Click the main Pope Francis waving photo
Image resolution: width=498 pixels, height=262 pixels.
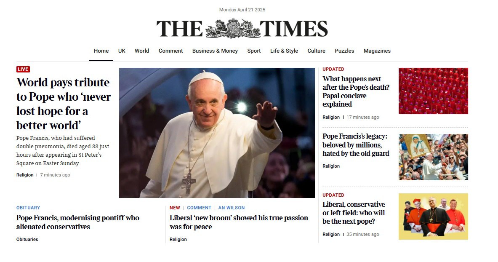pyautogui.click(x=217, y=133)
